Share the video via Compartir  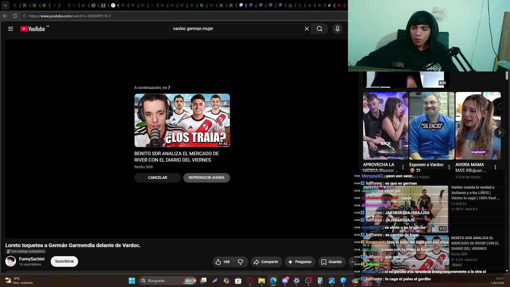(x=266, y=262)
